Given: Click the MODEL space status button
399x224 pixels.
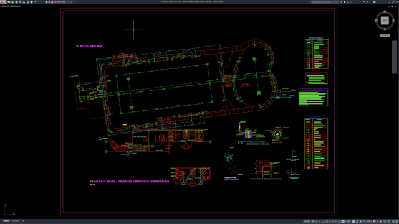Looking at the screenshot, I should coord(307,222).
